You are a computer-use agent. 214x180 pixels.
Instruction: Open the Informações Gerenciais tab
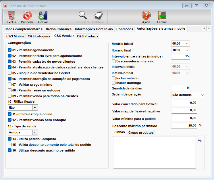[94, 29]
